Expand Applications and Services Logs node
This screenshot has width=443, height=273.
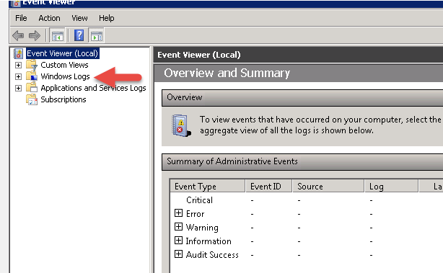[x=18, y=88]
